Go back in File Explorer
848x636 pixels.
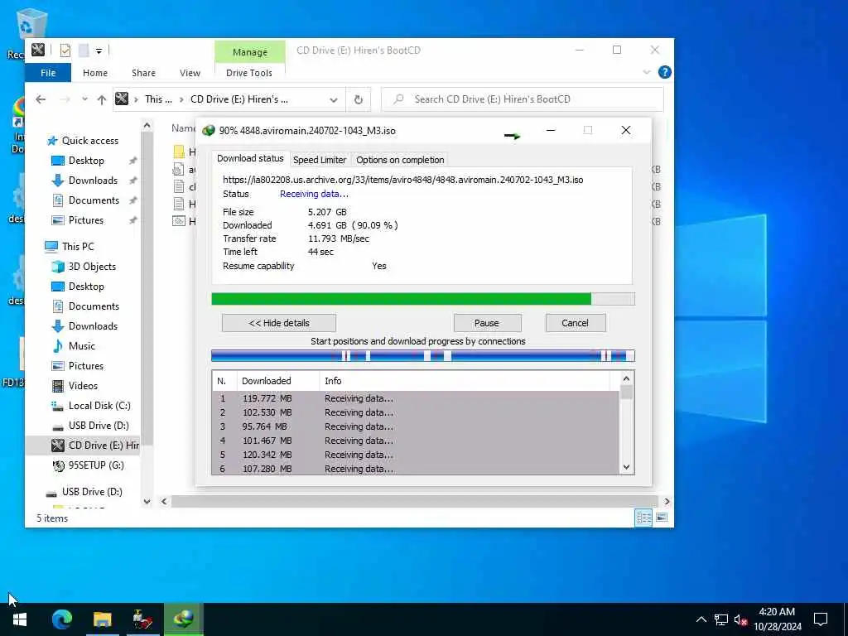click(41, 99)
